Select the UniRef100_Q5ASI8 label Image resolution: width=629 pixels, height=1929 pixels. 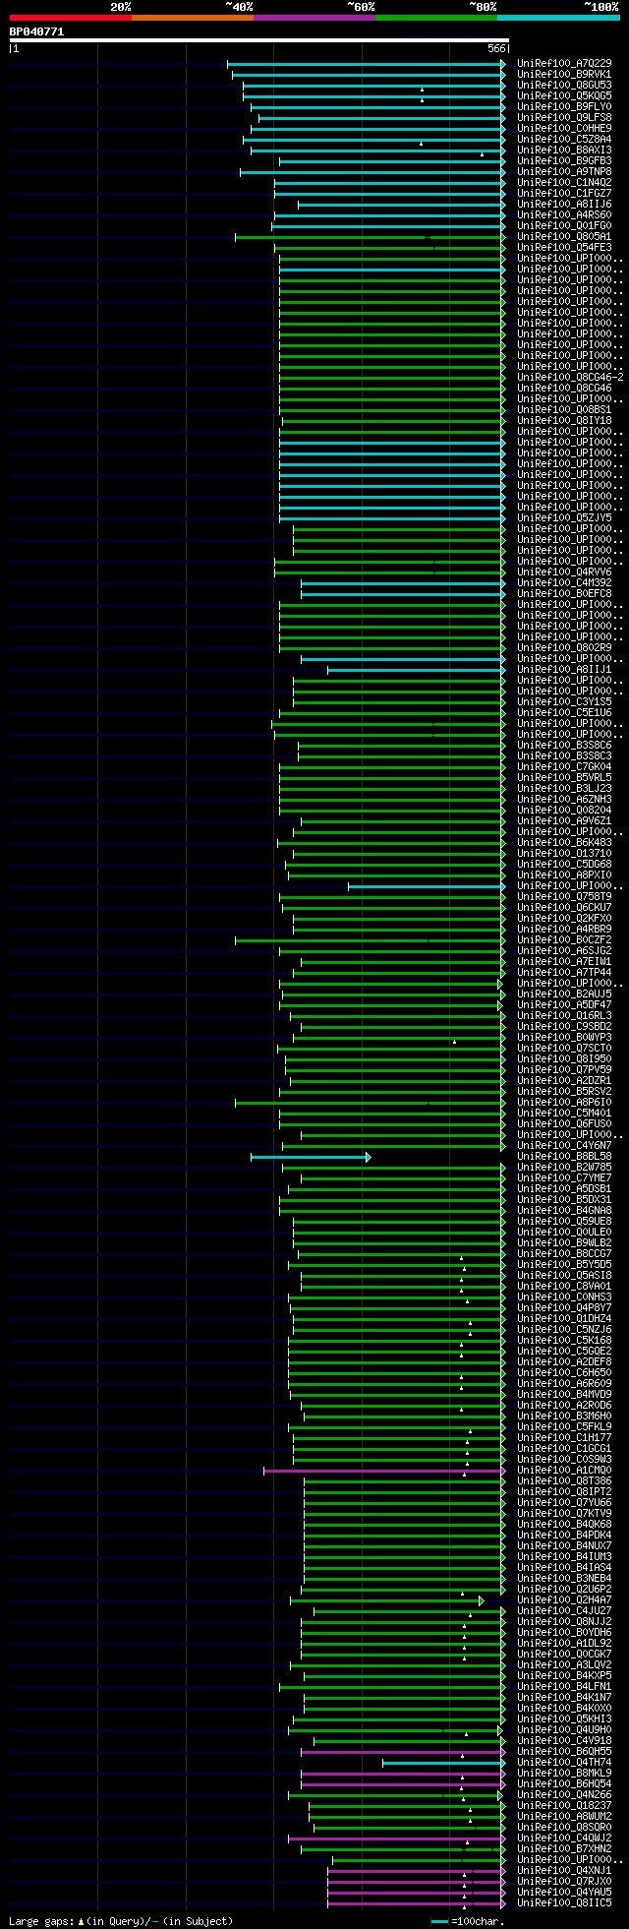[564, 1275]
